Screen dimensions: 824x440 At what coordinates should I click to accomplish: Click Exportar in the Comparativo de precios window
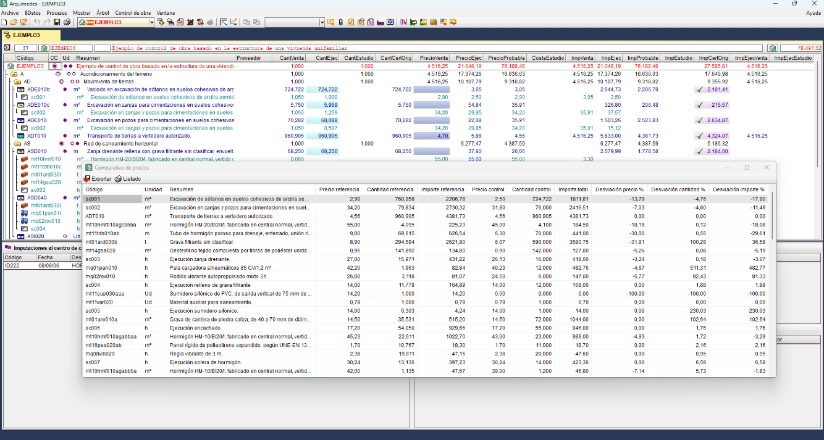(98, 179)
